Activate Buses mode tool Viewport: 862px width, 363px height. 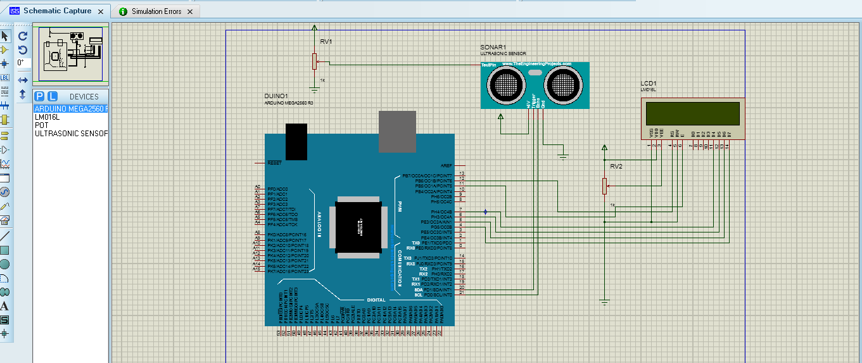tap(4, 105)
